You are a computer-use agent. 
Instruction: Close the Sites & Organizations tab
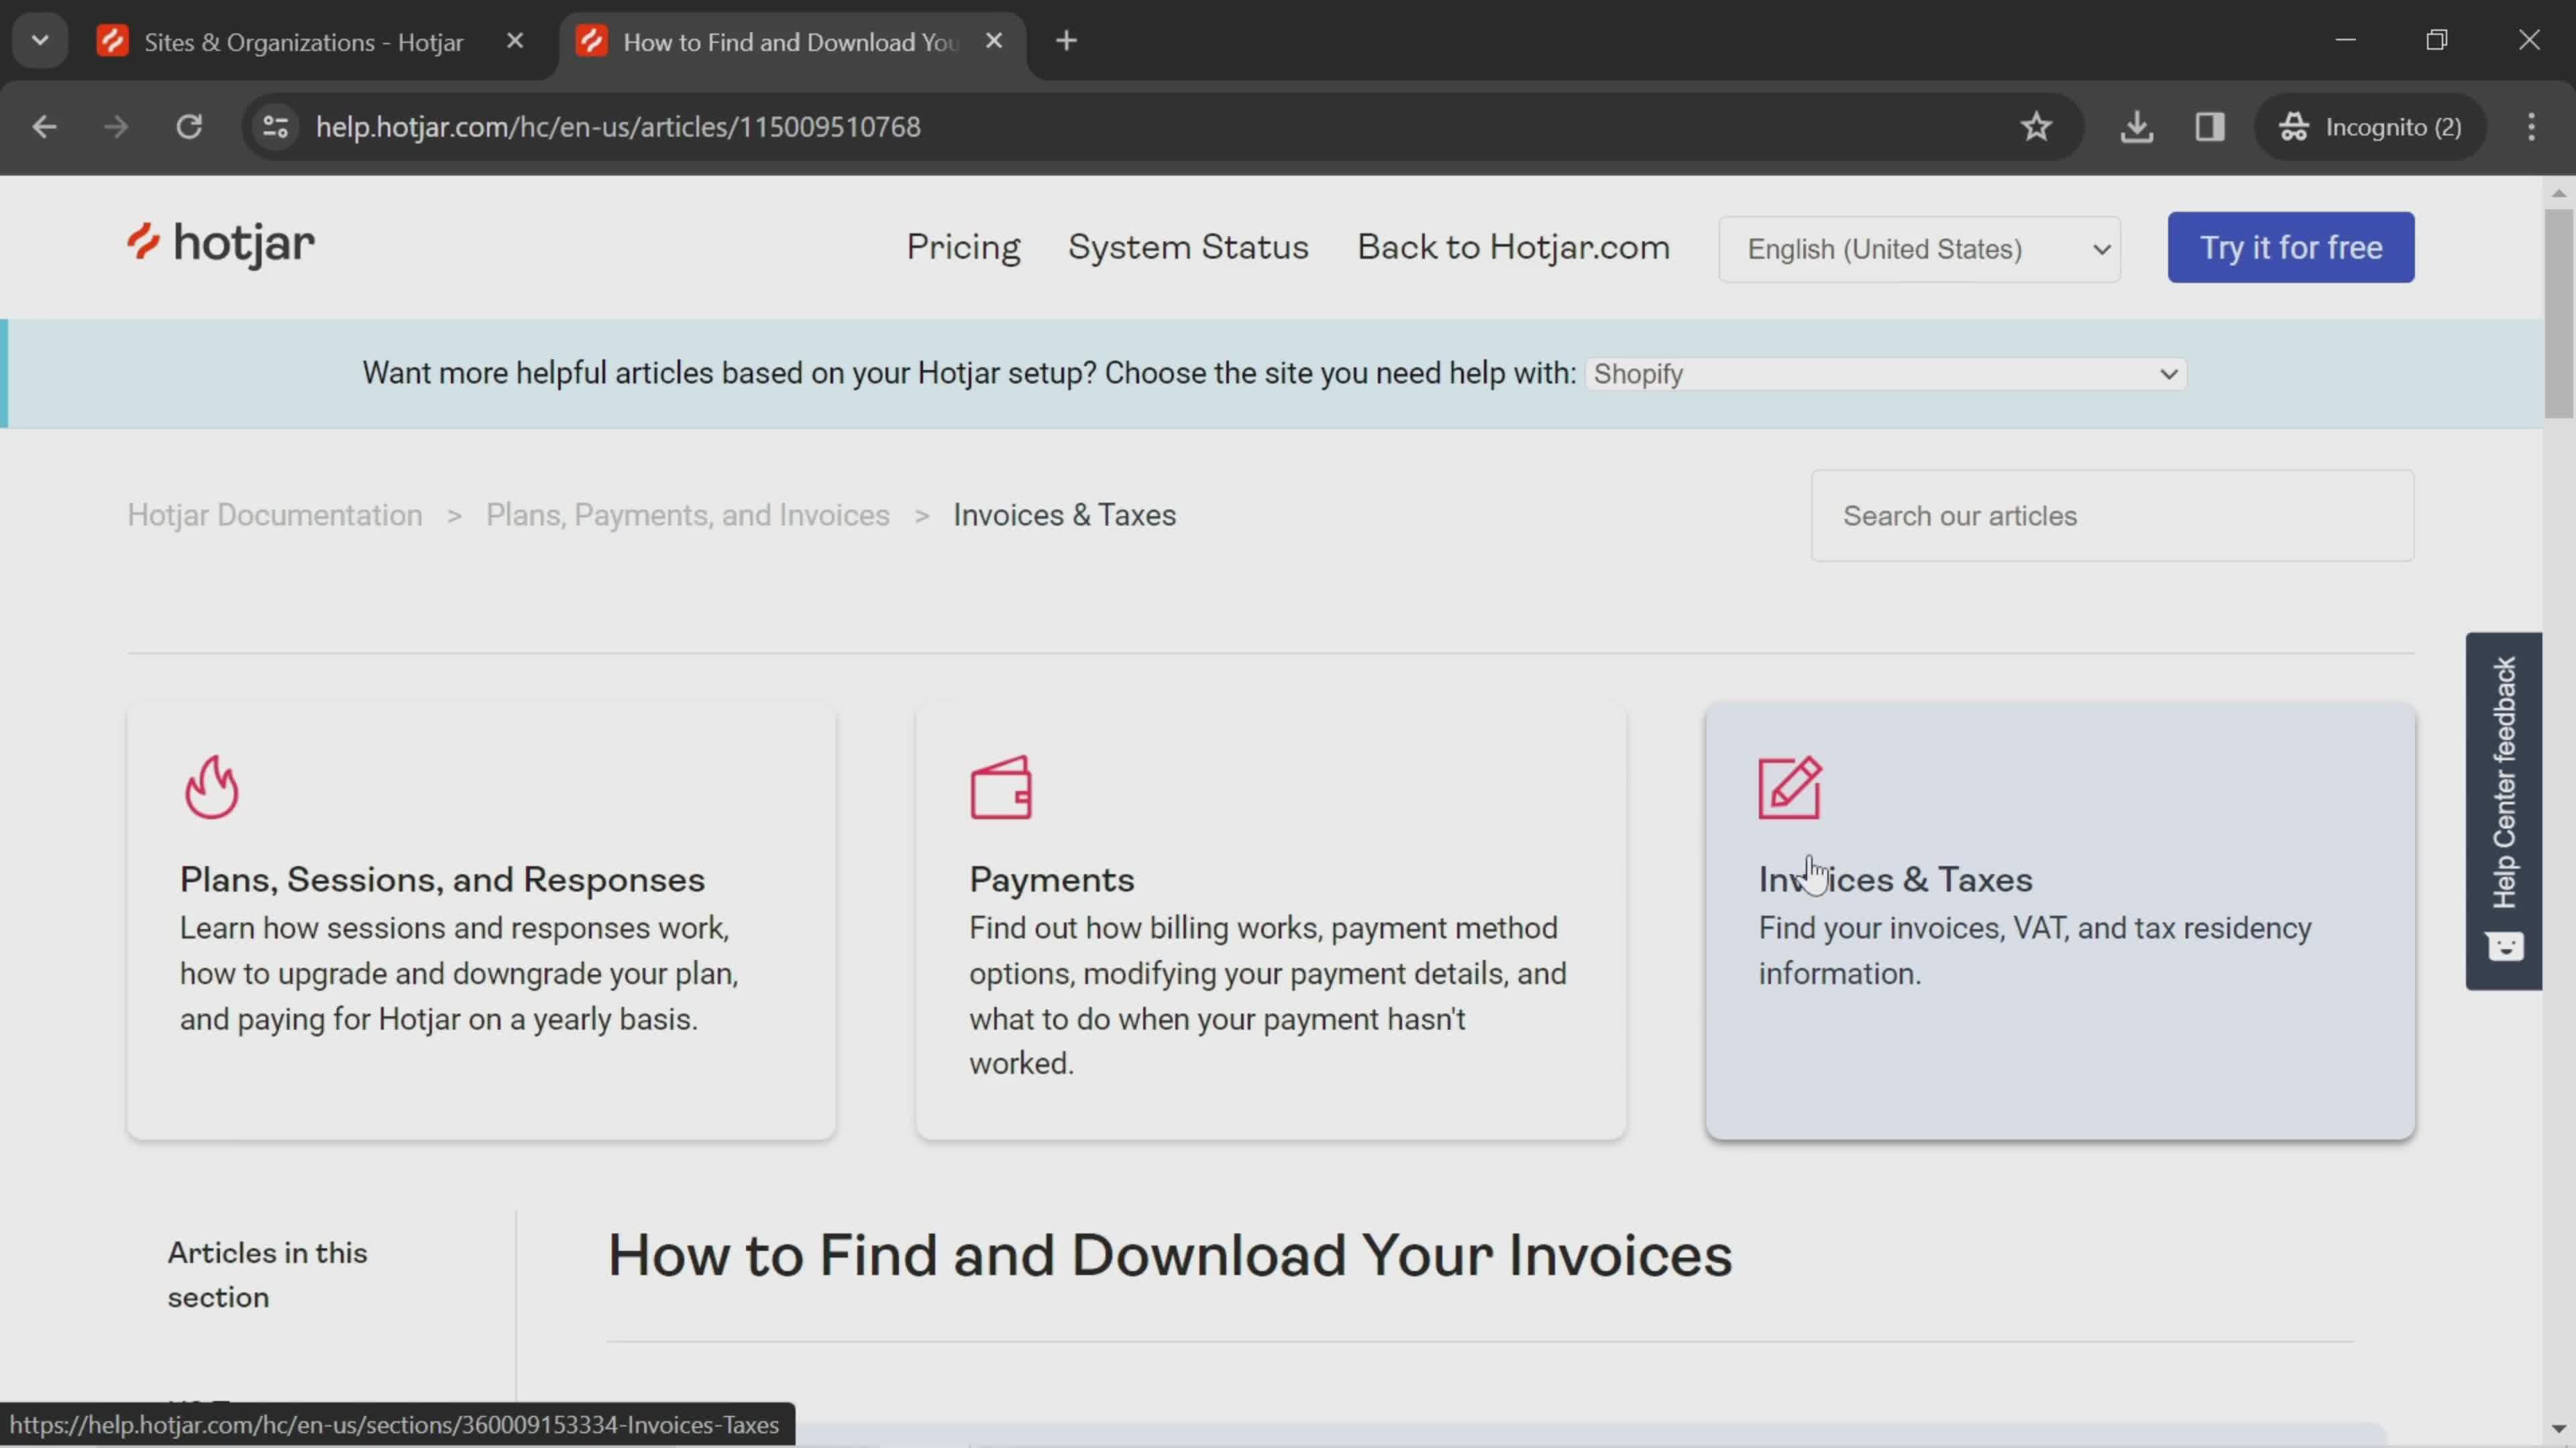click(515, 41)
